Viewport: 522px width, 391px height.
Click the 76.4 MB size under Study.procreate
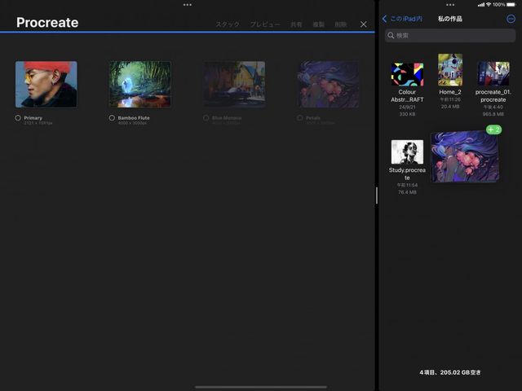pos(407,192)
